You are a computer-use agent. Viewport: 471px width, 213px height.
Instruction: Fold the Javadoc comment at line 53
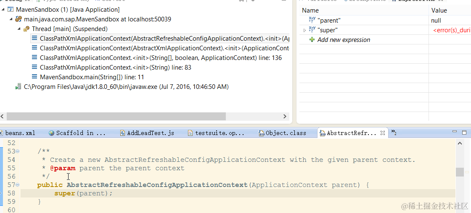pos(17,151)
